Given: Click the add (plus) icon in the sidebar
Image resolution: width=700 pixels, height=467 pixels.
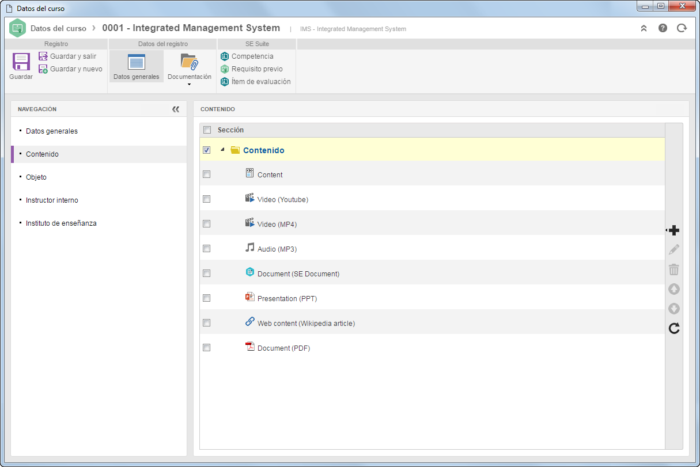Looking at the screenshot, I should point(674,230).
